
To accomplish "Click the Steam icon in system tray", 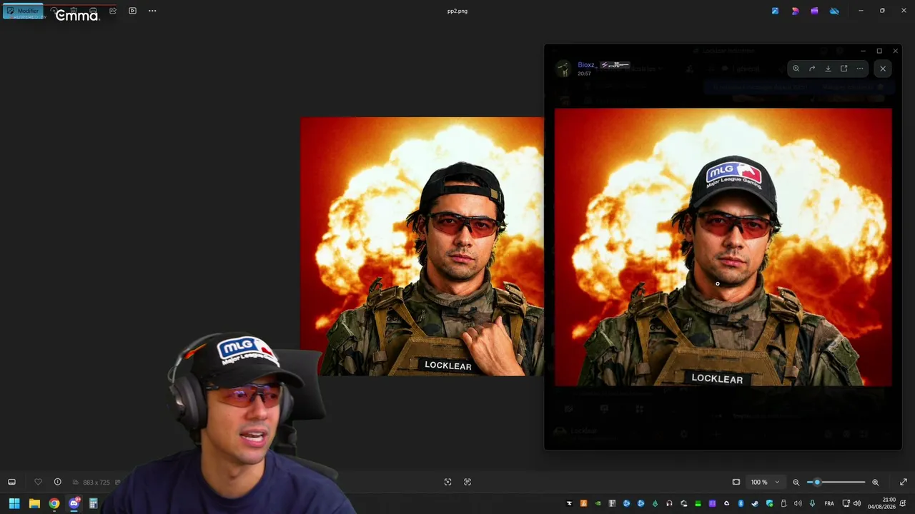I will (755, 503).
